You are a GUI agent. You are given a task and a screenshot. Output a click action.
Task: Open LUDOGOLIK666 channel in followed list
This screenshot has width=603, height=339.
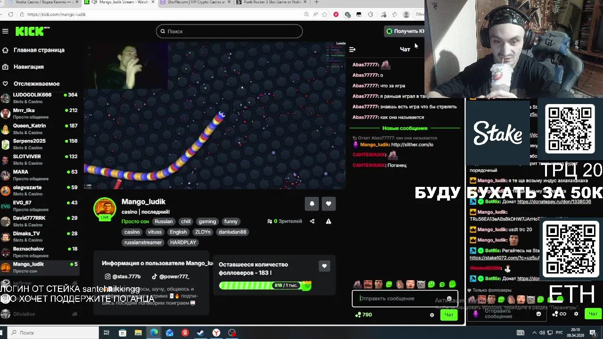pos(40,98)
